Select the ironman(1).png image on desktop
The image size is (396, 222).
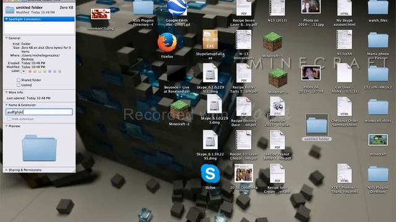point(100,14)
